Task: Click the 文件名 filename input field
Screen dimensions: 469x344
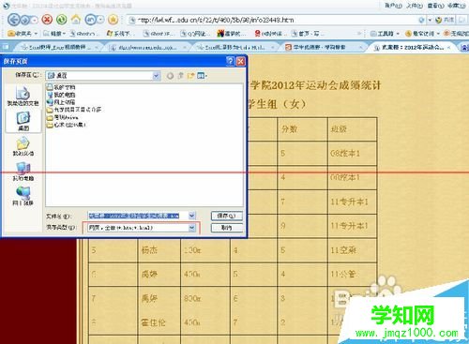Action: tap(138, 216)
